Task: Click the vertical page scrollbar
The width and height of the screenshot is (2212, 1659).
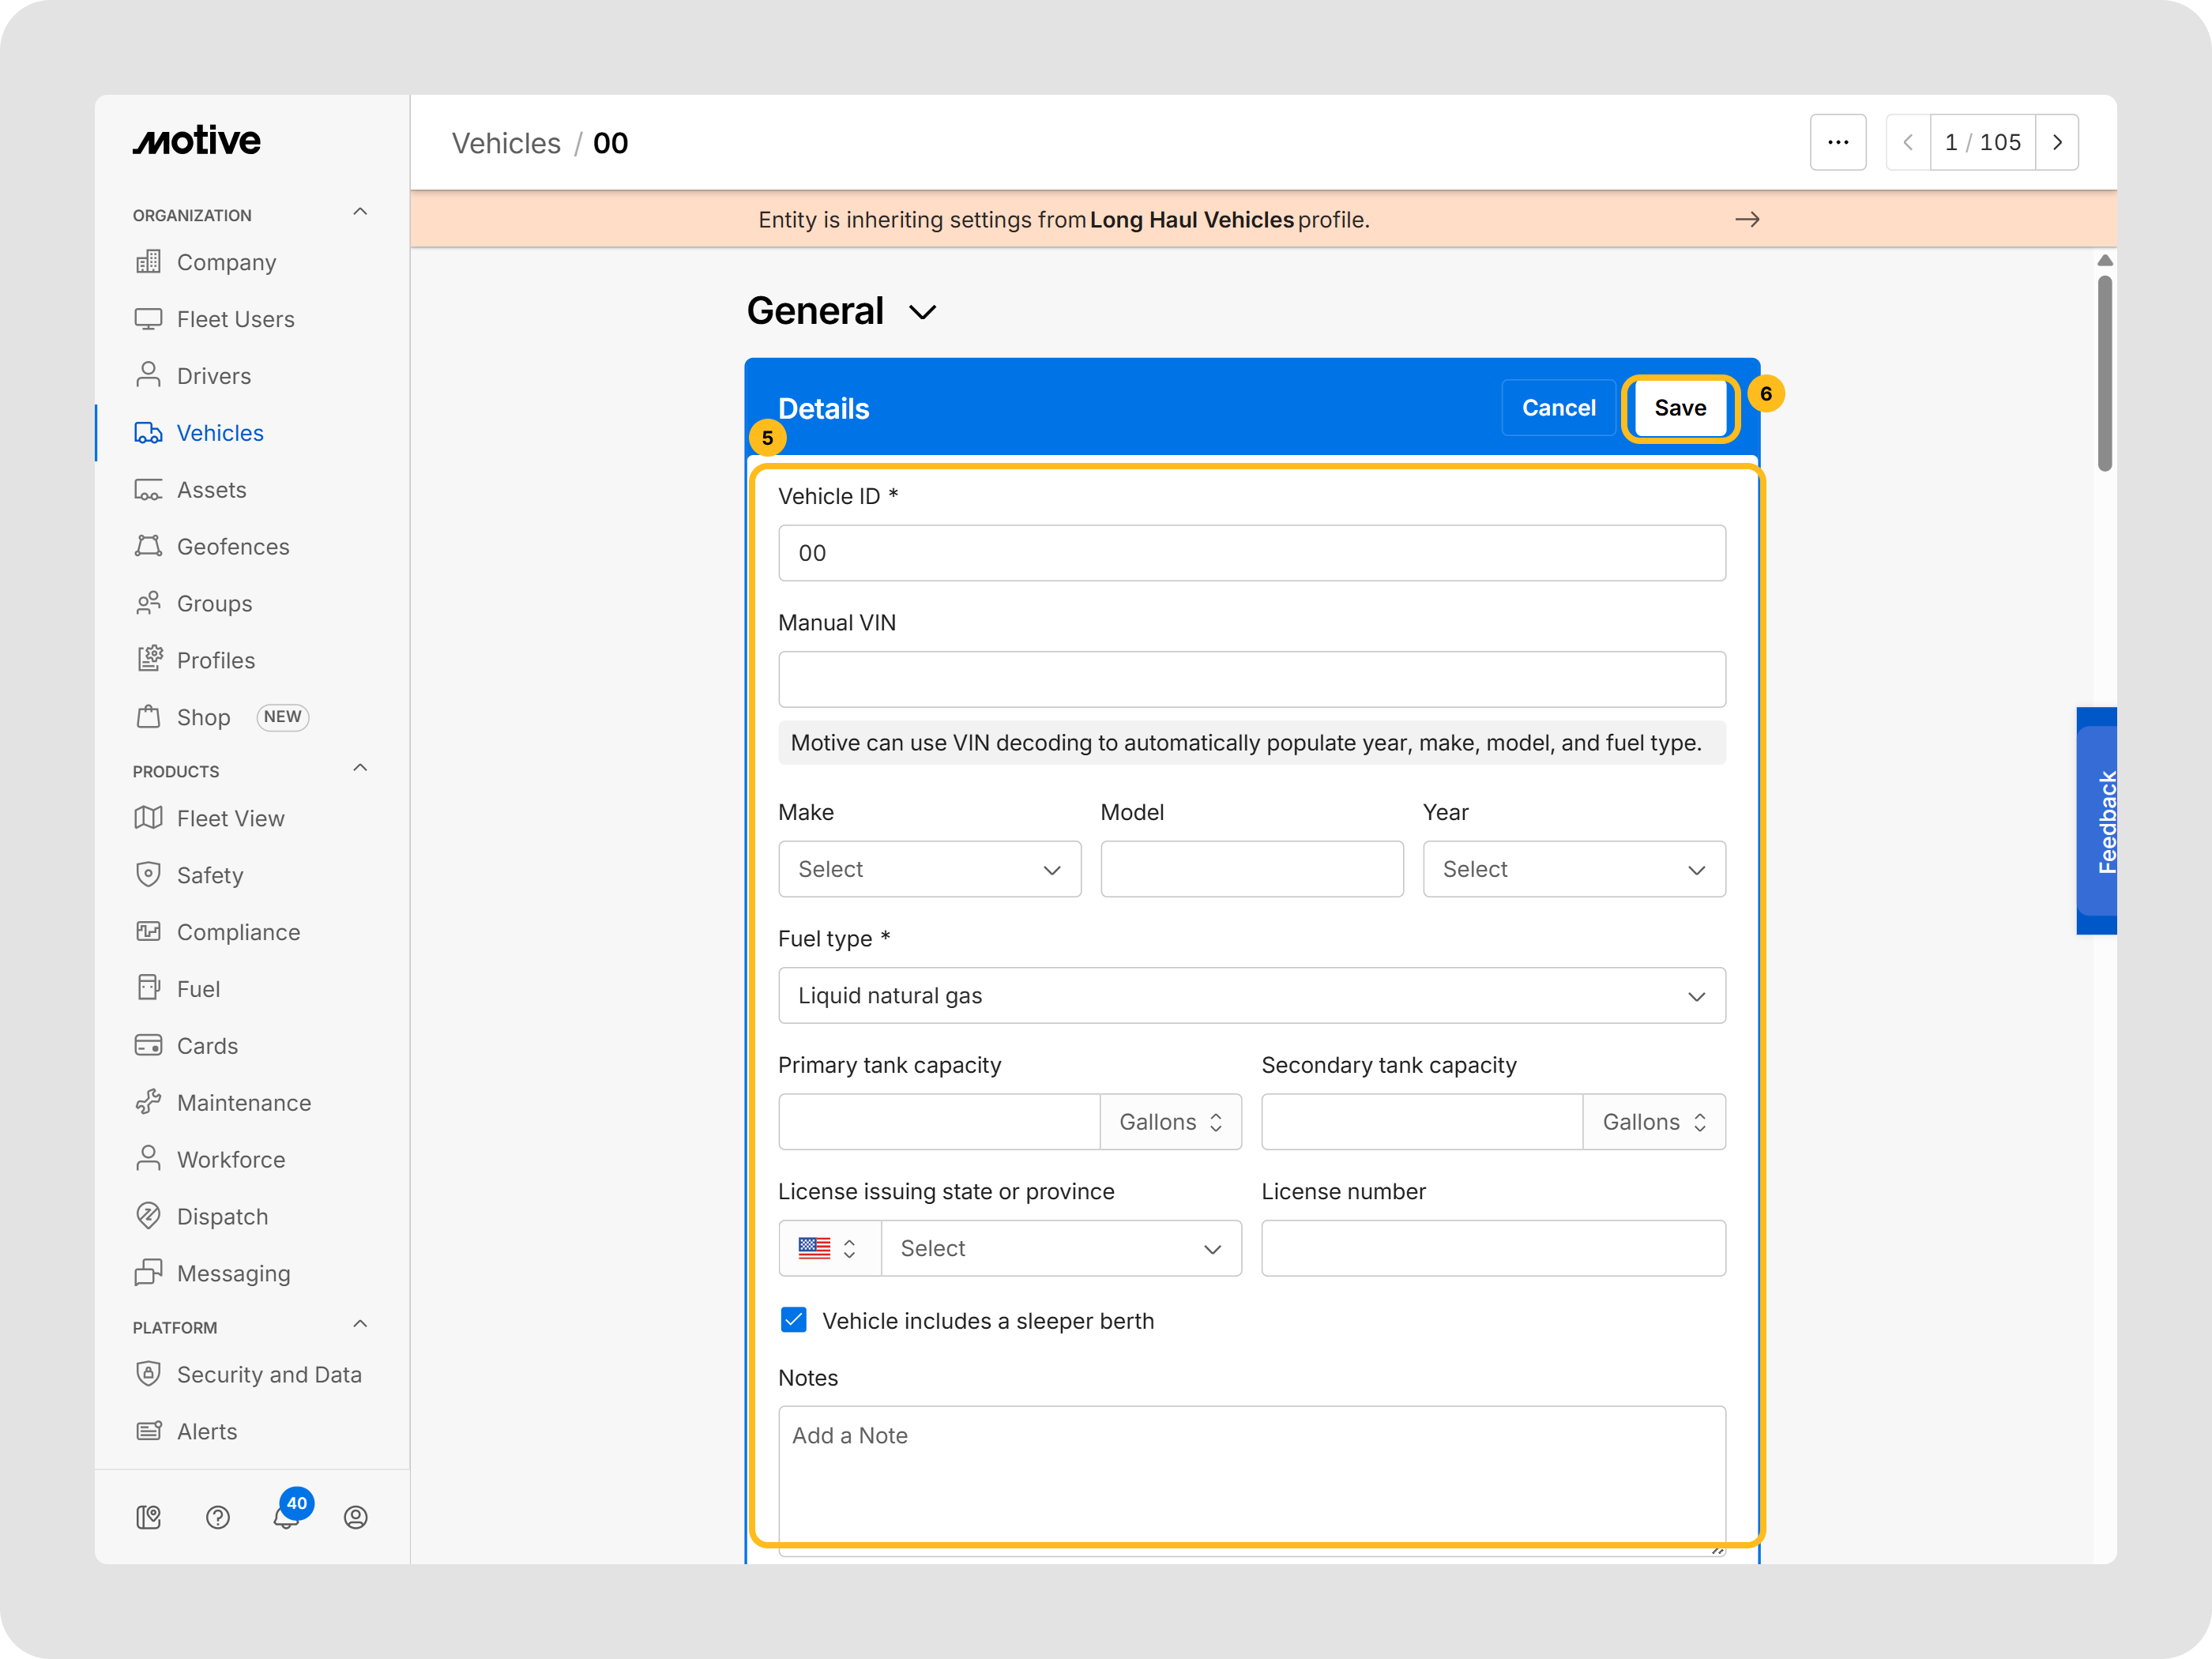Action: coord(2104,373)
